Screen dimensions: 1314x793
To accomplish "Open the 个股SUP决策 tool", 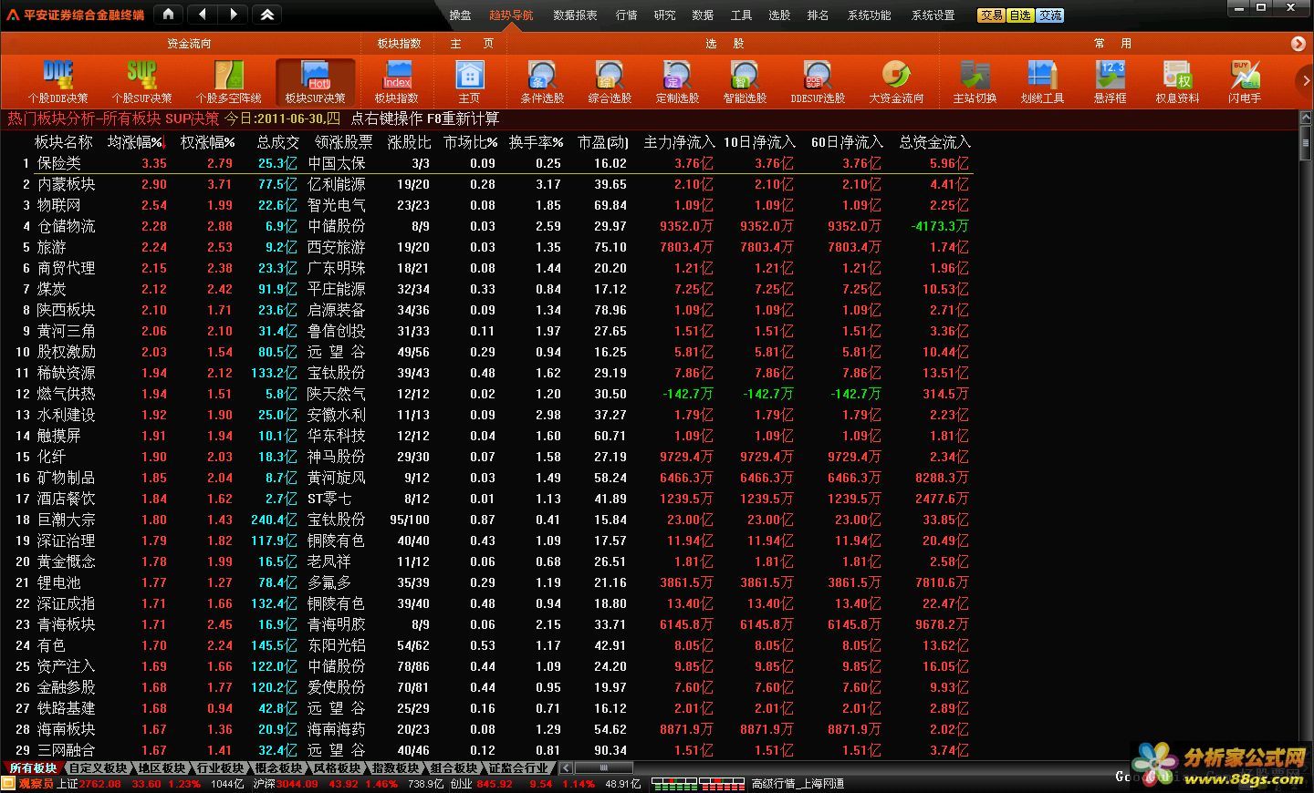I will click(141, 81).
